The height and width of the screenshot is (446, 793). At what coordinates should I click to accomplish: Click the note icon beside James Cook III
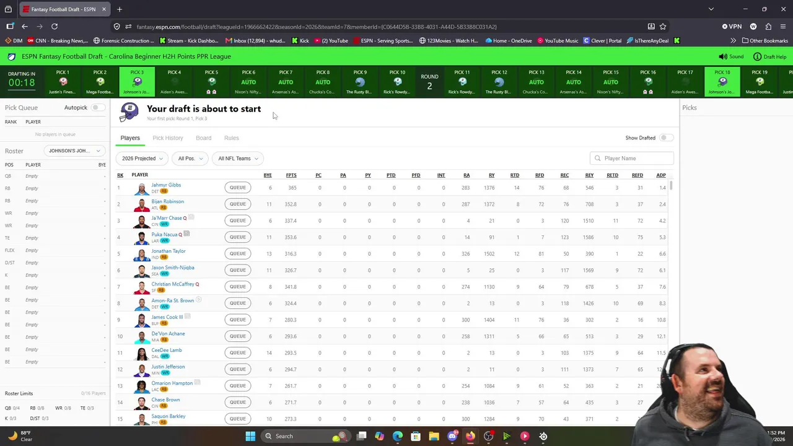coord(187,317)
